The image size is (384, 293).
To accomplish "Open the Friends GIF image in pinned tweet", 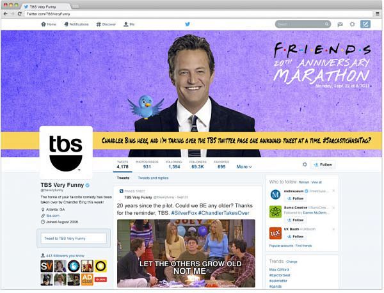I will tap(186, 253).
